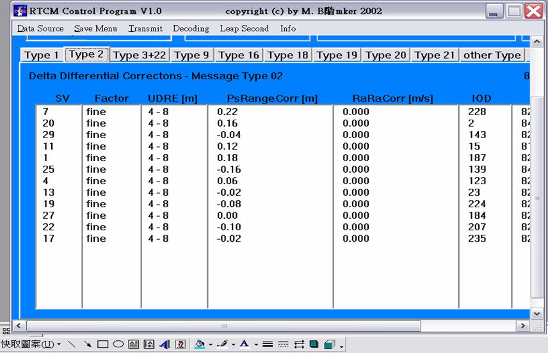This screenshot has height=353, width=548.
Task: Open the Info menu
Action: [x=288, y=29]
